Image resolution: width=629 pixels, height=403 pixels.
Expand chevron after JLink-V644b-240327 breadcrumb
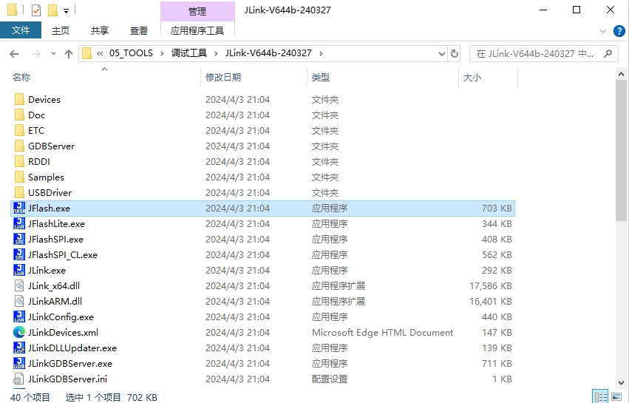coord(321,53)
